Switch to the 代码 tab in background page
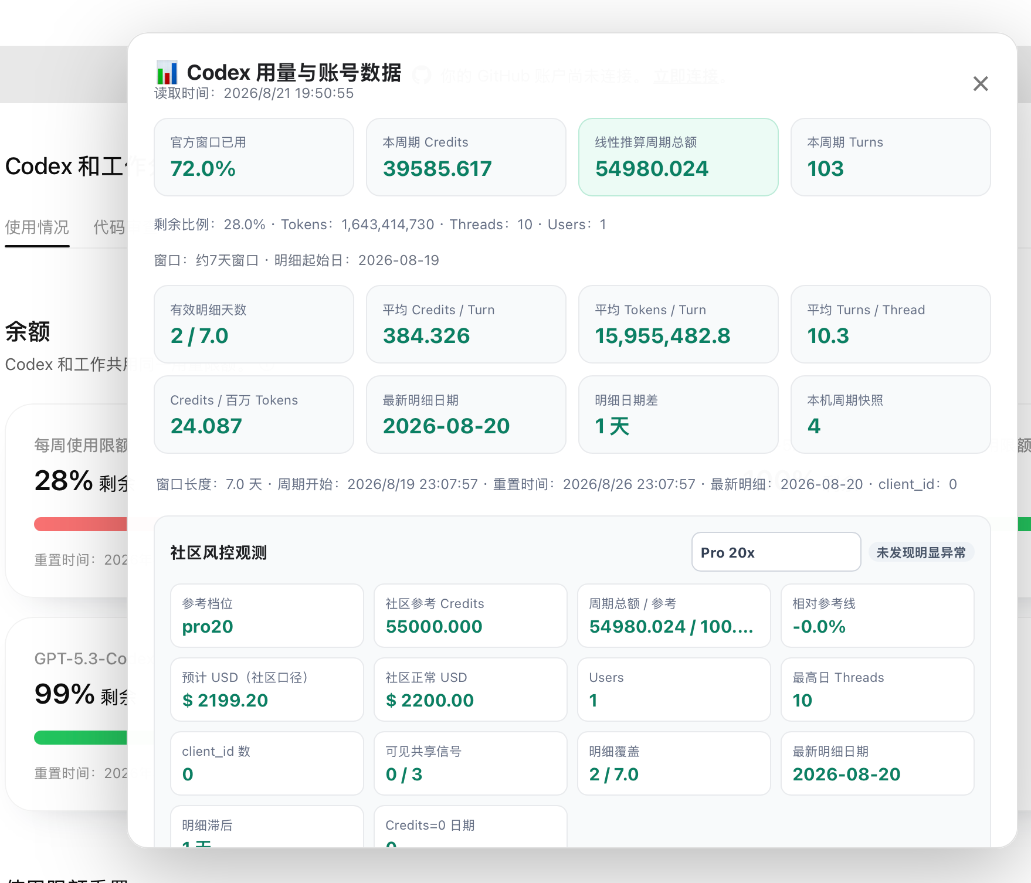1031x883 pixels. pyautogui.click(x=109, y=227)
